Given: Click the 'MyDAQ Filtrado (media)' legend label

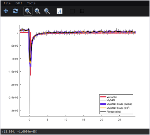Looking at the screenshot, I should [119, 104].
